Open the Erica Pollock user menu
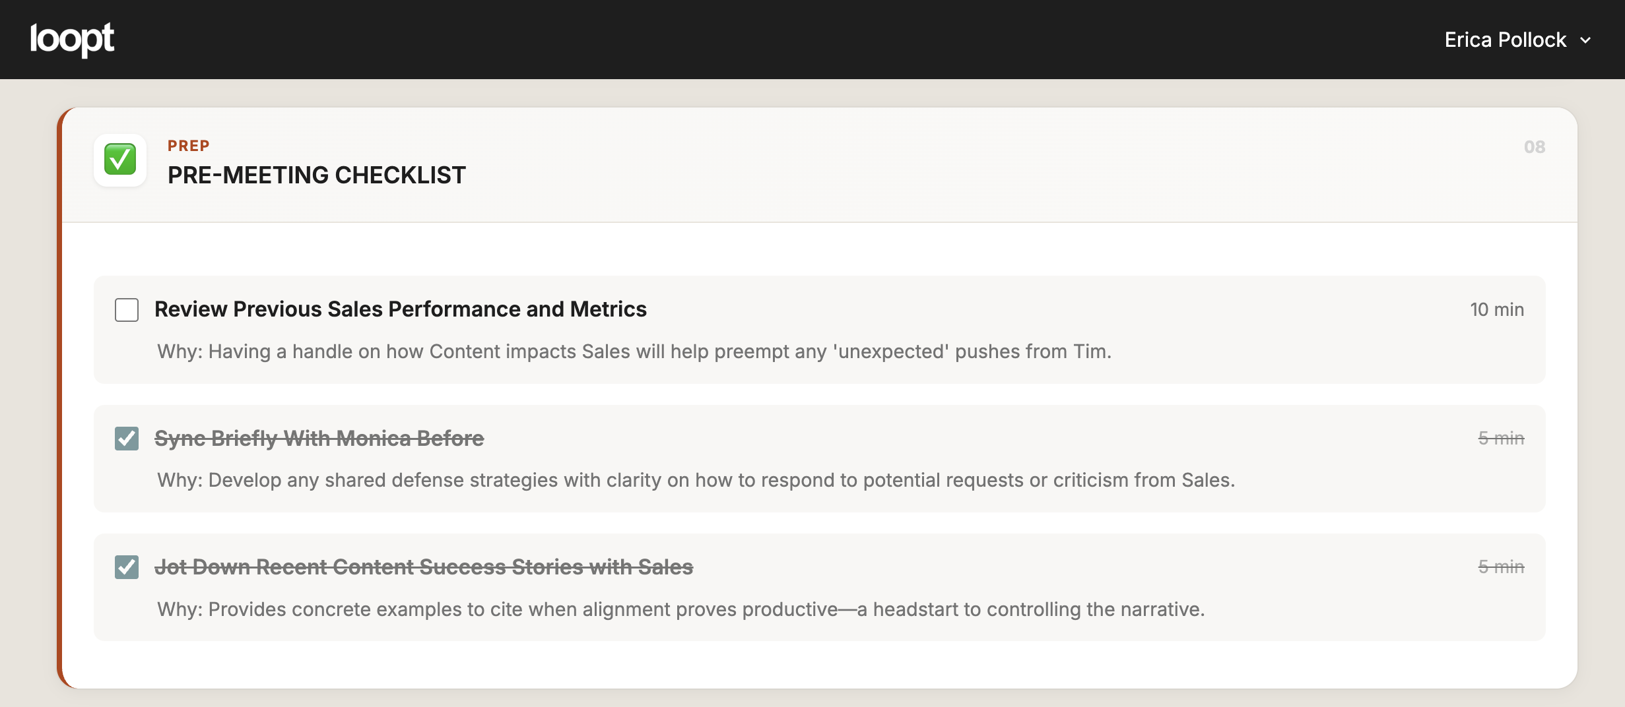 coord(1505,40)
